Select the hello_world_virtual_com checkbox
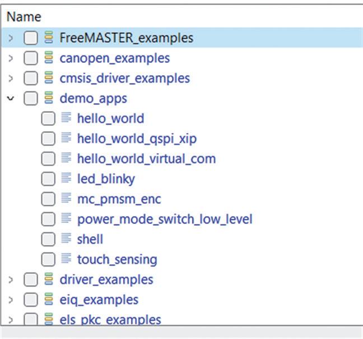This screenshot has width=363, height=339. pos(48,159)
